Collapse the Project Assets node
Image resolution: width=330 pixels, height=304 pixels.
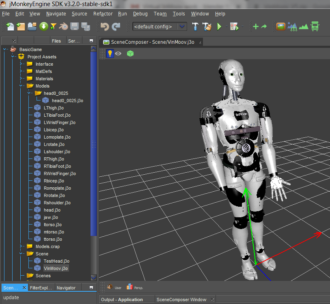(13, 57)
